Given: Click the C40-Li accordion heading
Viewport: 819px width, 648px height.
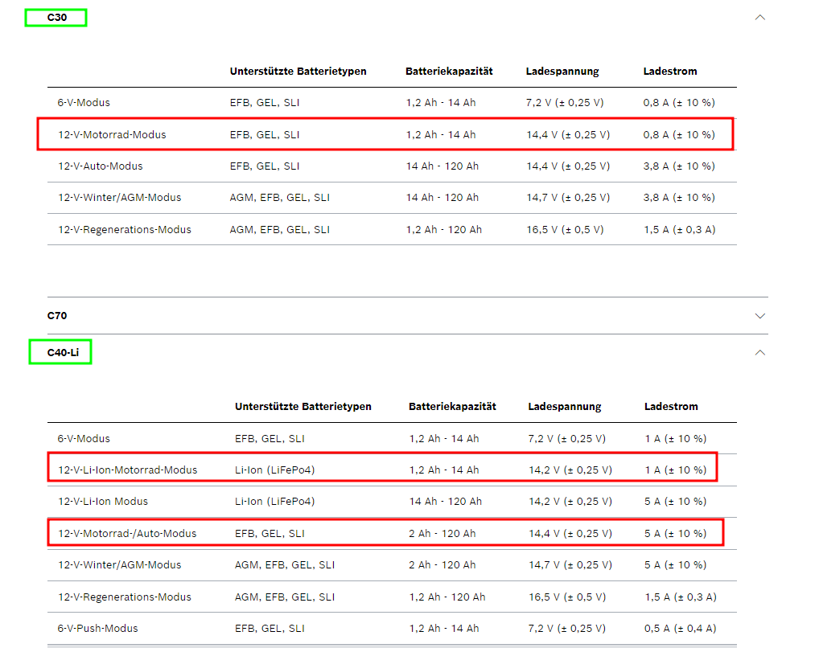Looking at the screenshot, I should click(63, 352).
